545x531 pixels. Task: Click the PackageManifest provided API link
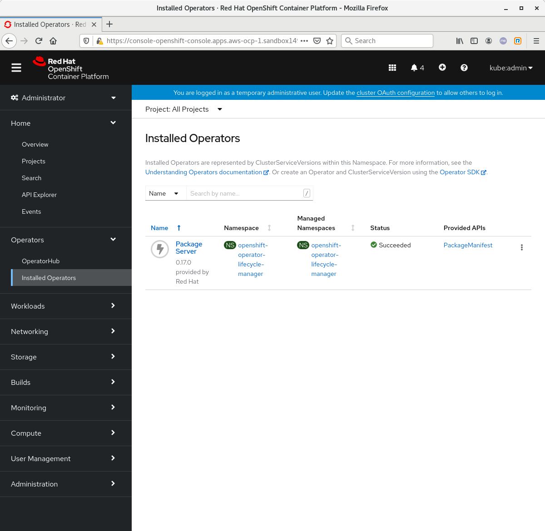pos(468,245)
